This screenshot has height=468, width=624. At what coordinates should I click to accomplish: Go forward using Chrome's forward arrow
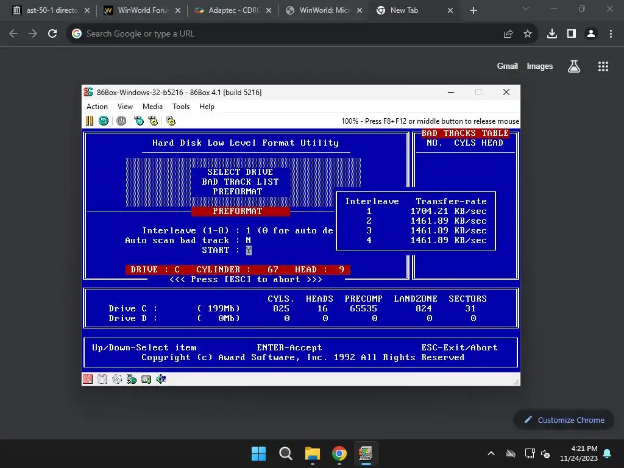click(x=33, y=34)
